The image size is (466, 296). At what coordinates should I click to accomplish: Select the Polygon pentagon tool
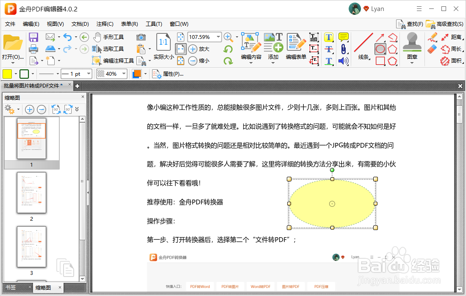click(392, 49)
